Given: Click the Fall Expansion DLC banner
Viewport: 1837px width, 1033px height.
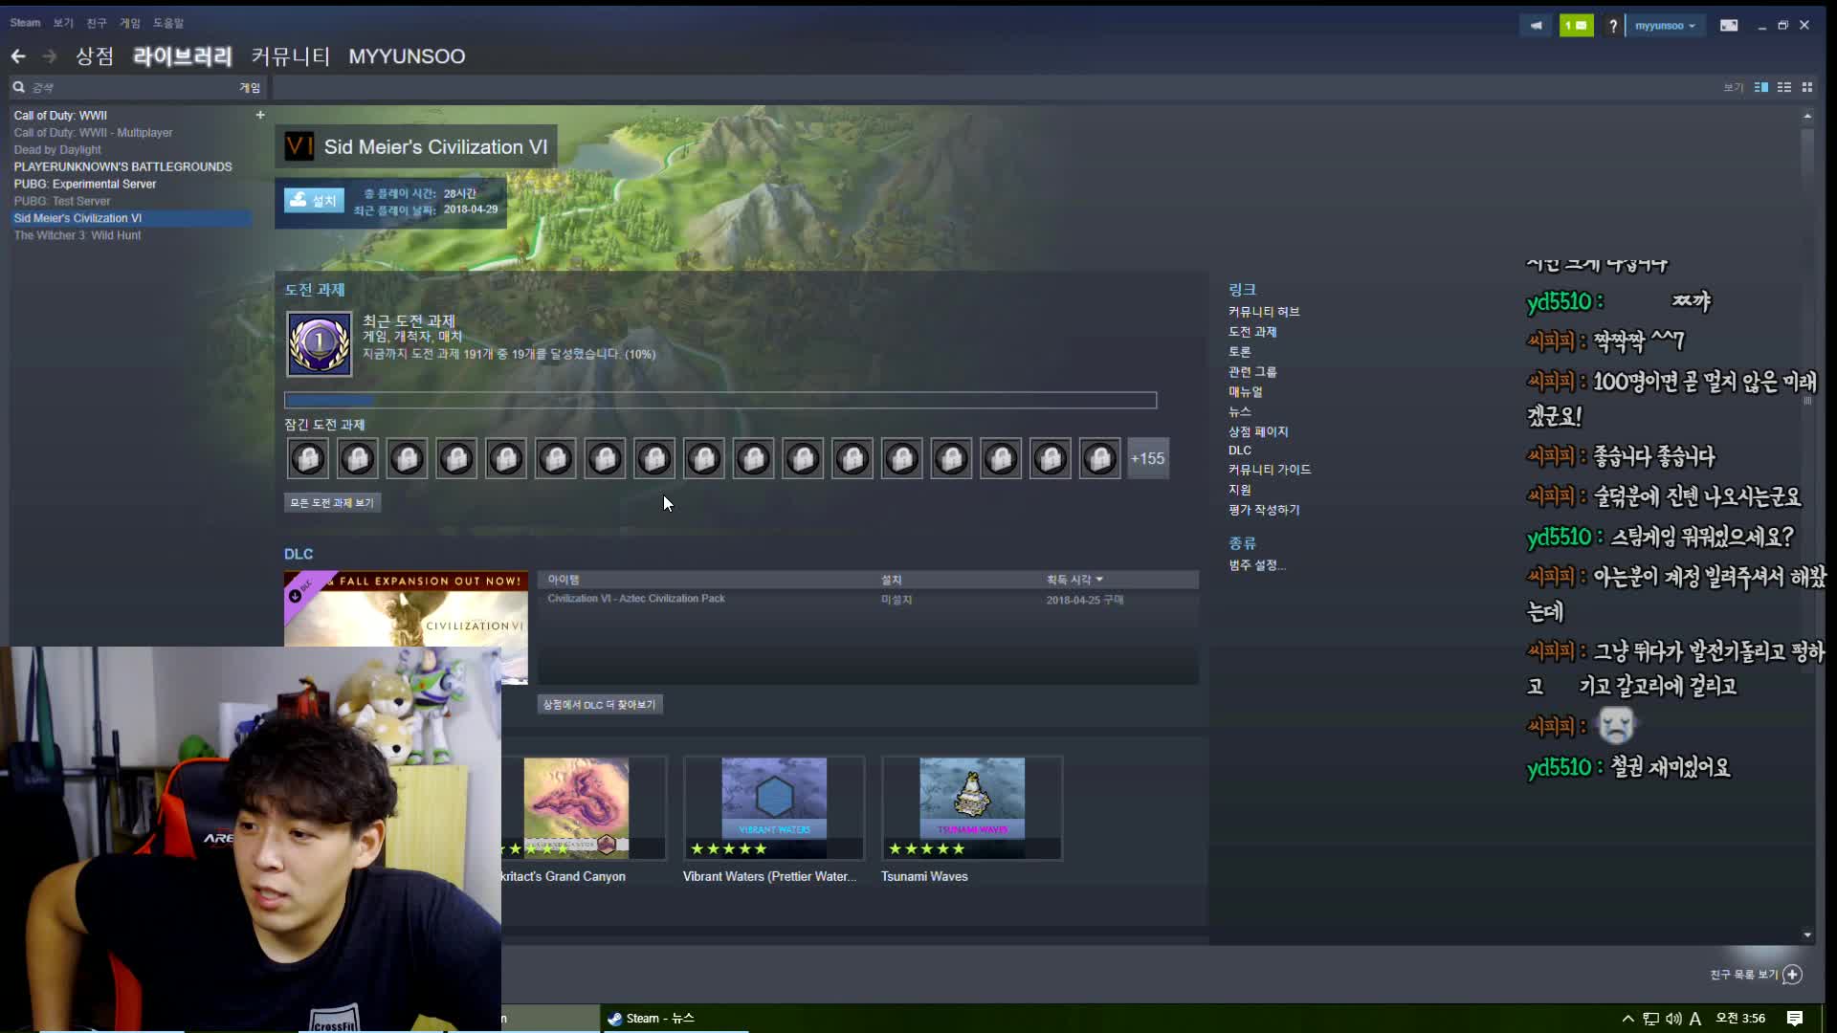Looking at the screenshot, I should pyautogui.click(x=406, y=609).
